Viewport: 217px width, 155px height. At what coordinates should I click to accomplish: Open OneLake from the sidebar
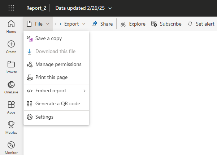(x=11, y=87)
